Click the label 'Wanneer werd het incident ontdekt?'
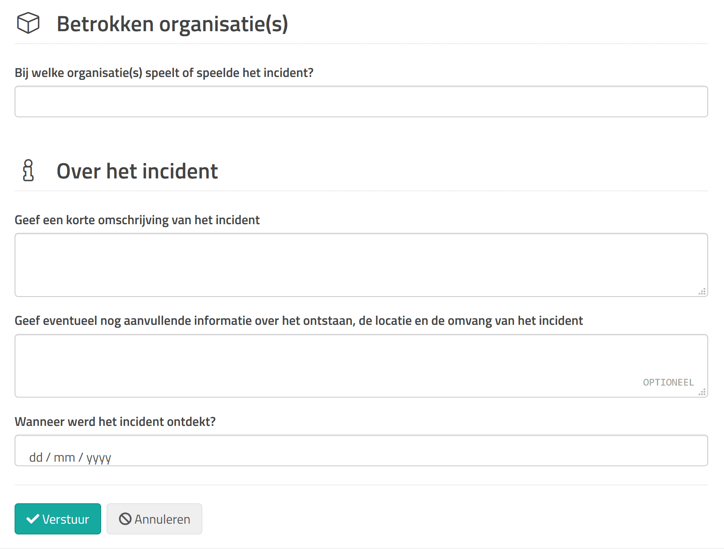 point(115,422)
